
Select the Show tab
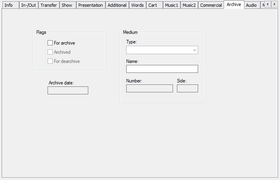(67, 5)
